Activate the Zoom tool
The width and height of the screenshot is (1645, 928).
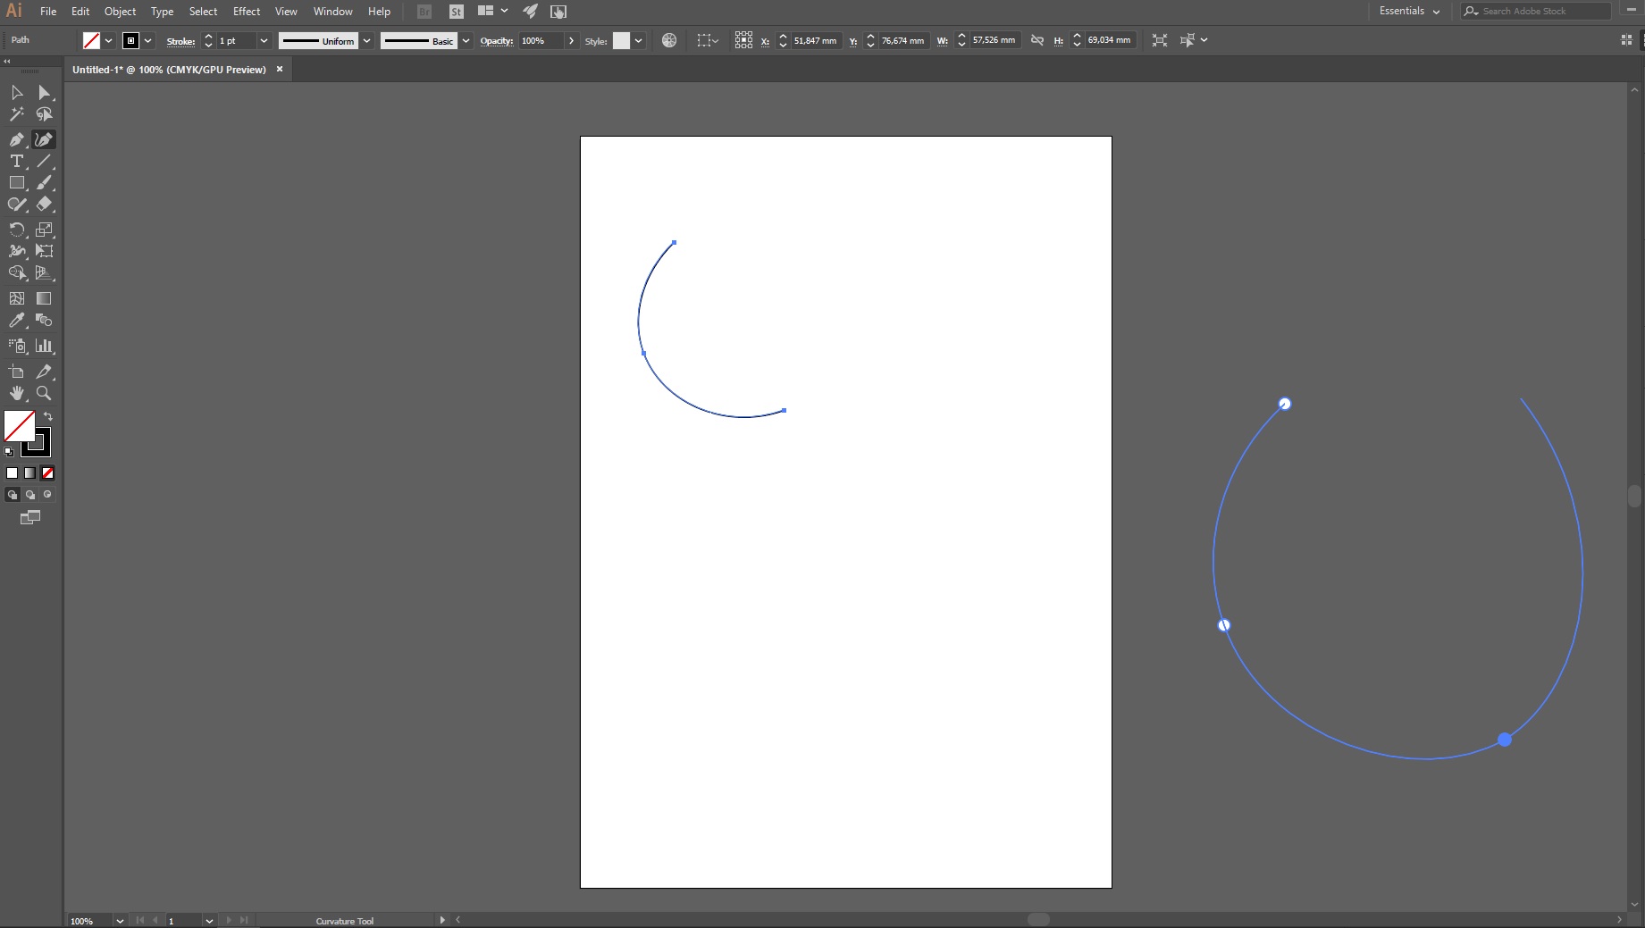[44, 393]
